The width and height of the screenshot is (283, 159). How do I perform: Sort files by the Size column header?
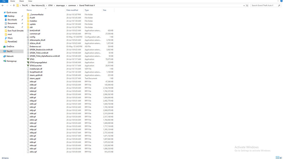(106, 10)
